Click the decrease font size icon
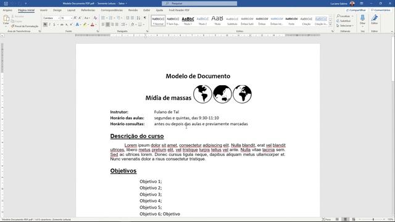Image resolution: width=395 pixels, height=222 pixels. [x=80, y=18]
